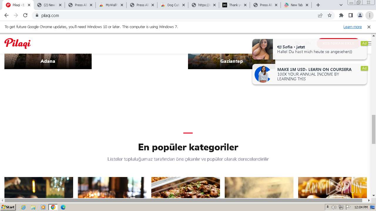Open the grilled chicken category image
This screenshot has height=211, width=376.
(x=186, y=188)
